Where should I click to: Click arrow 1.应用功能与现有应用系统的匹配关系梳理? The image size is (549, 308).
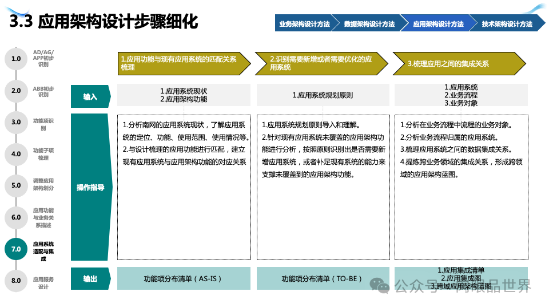pos(184,63)
